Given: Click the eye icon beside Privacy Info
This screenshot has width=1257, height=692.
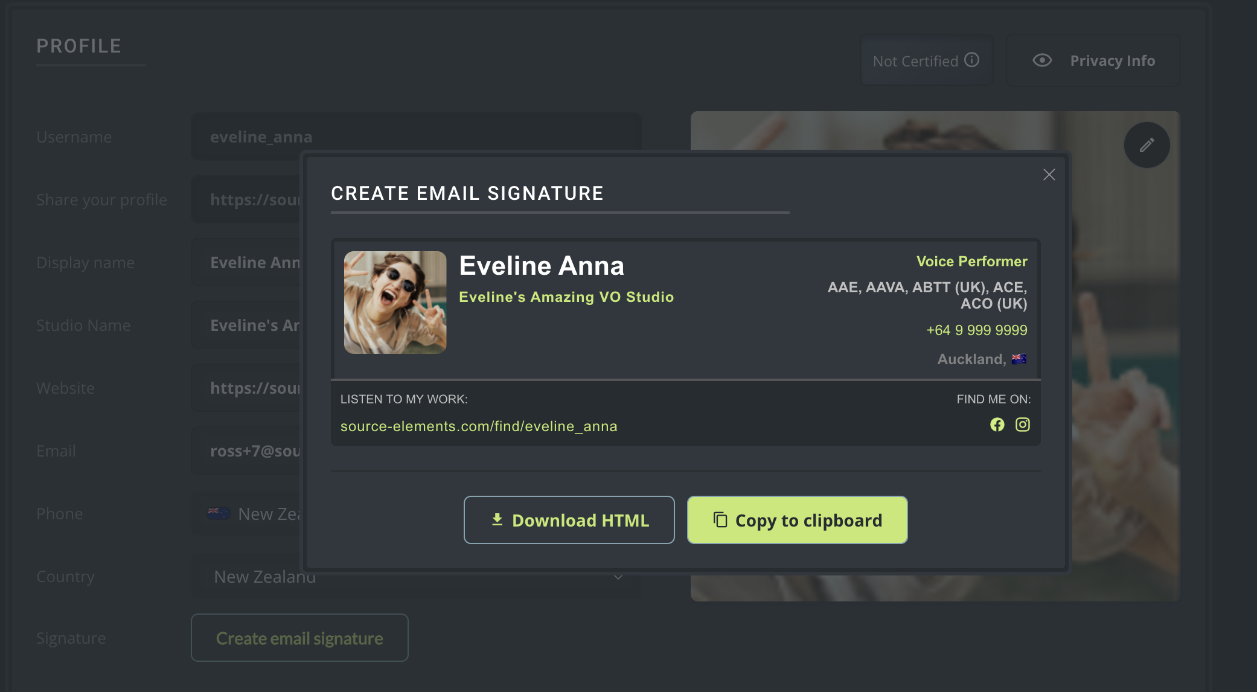Looking at the screenshot, I should point(1042,60).
